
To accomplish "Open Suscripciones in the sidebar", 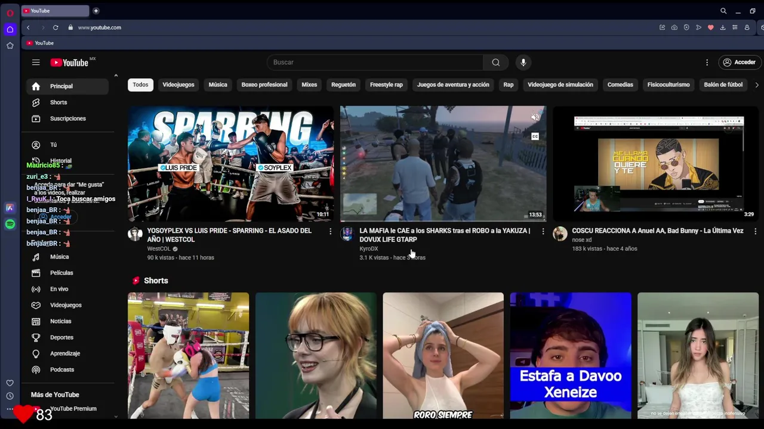I will [x=67, y=119].
